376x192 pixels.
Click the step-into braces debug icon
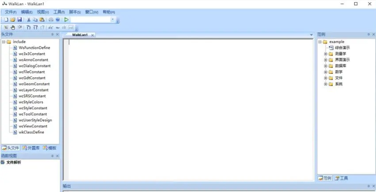coord(29,28)
